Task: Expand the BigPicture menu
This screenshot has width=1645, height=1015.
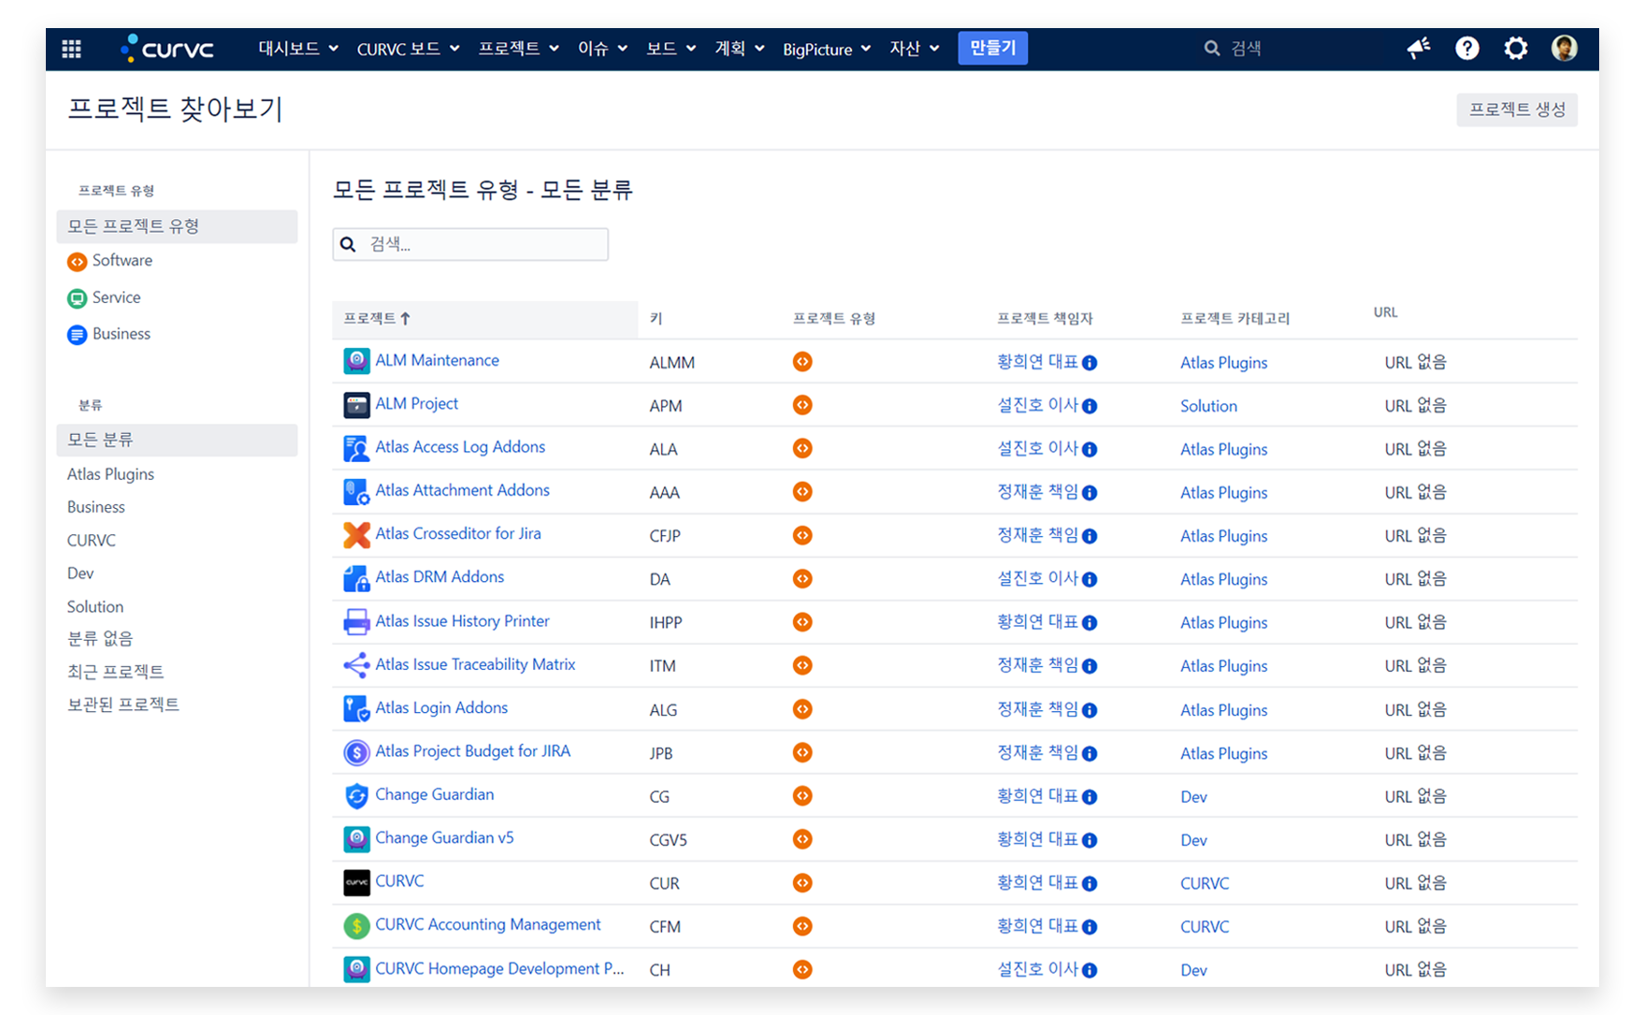Action: point(827,49)
